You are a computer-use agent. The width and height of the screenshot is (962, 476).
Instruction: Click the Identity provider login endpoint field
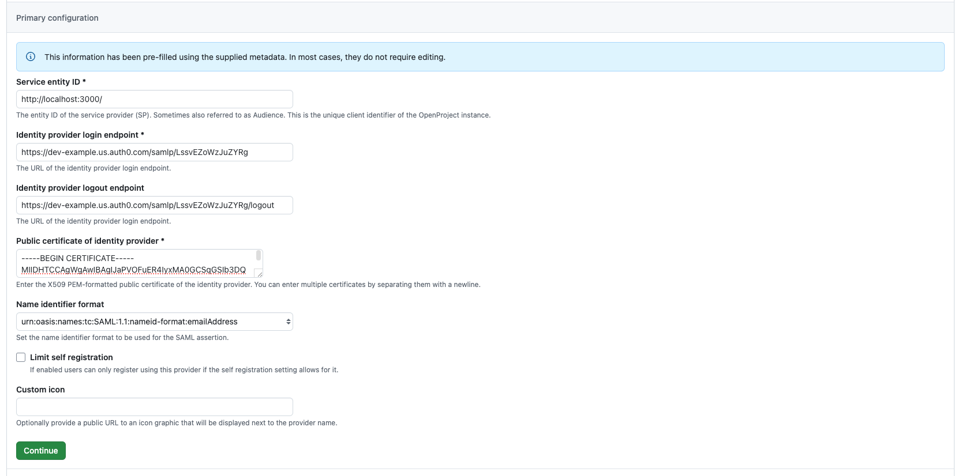(154, 152)
